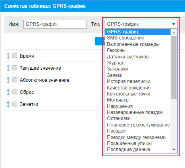The image size is (185, 168).
Task: Click the scroll-up arrow in dropdown list
Action: 174,33
